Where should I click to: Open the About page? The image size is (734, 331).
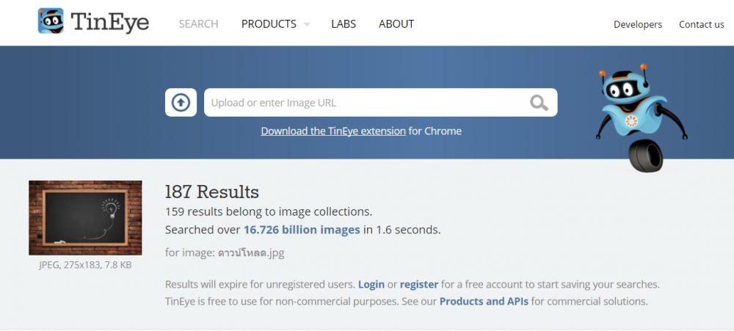(x=396, y=24)
